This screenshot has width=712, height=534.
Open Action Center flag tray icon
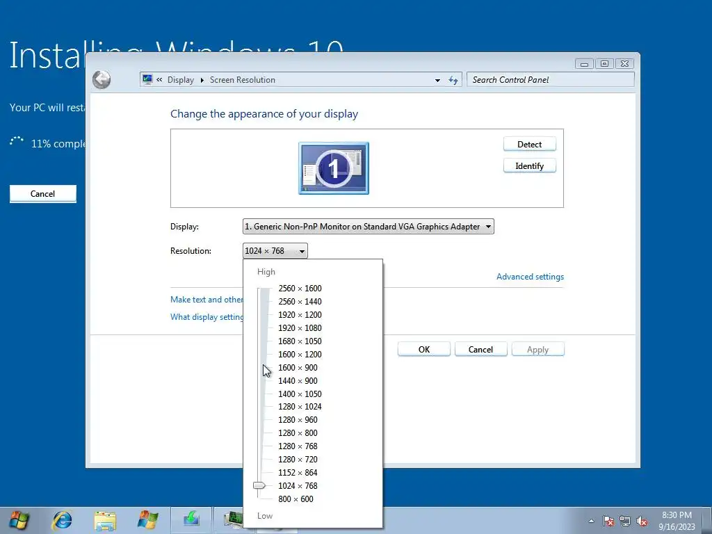[x=608, y=521]
